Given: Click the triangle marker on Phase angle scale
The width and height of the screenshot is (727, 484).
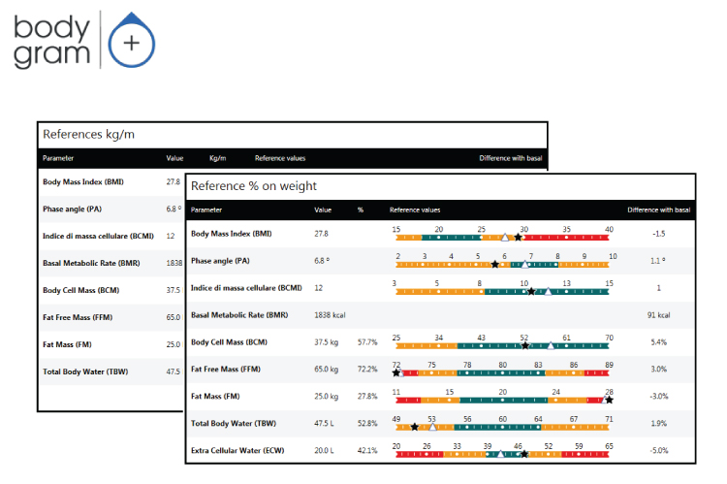Looking at the screenshot, I should (524, 265).
